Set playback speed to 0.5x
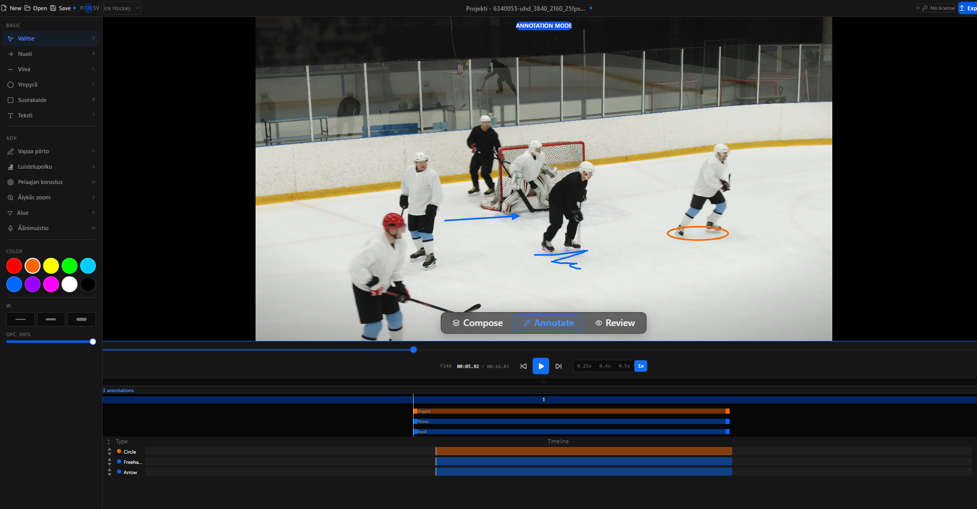Screen dimensions: 977x509 (x=624, y=366)
